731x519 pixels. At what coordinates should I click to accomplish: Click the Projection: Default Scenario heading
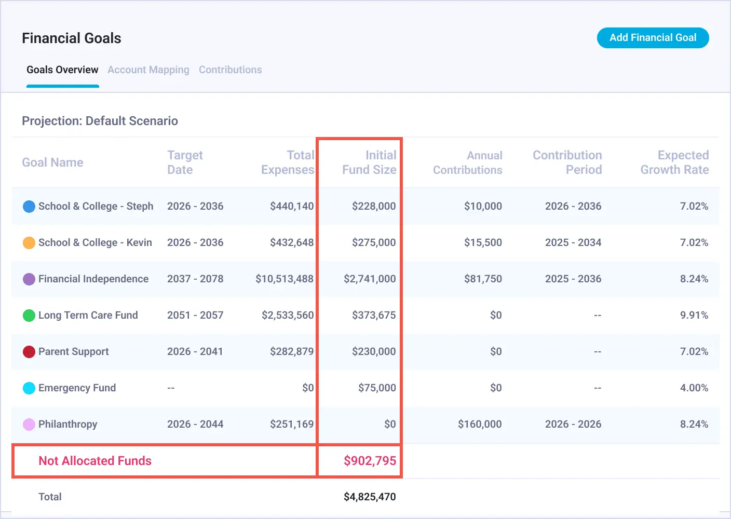point(100,121)
